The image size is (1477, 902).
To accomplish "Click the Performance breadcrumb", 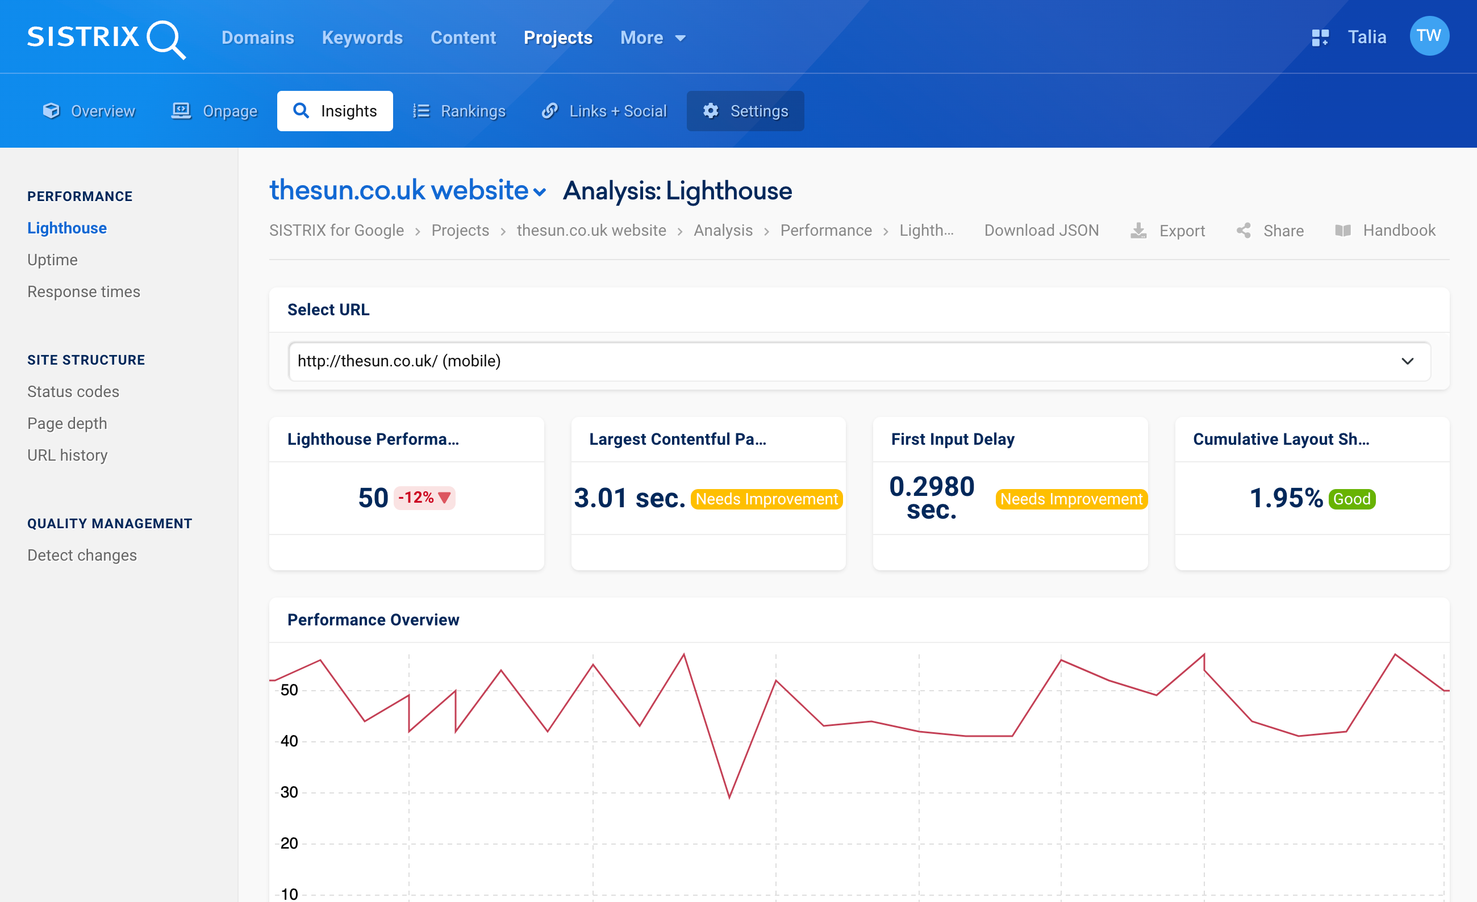I will point(826,231).
